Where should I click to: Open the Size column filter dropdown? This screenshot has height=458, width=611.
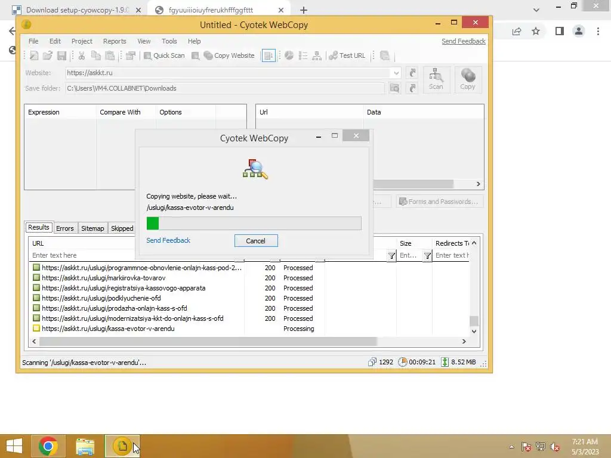(x=427, y=256)
